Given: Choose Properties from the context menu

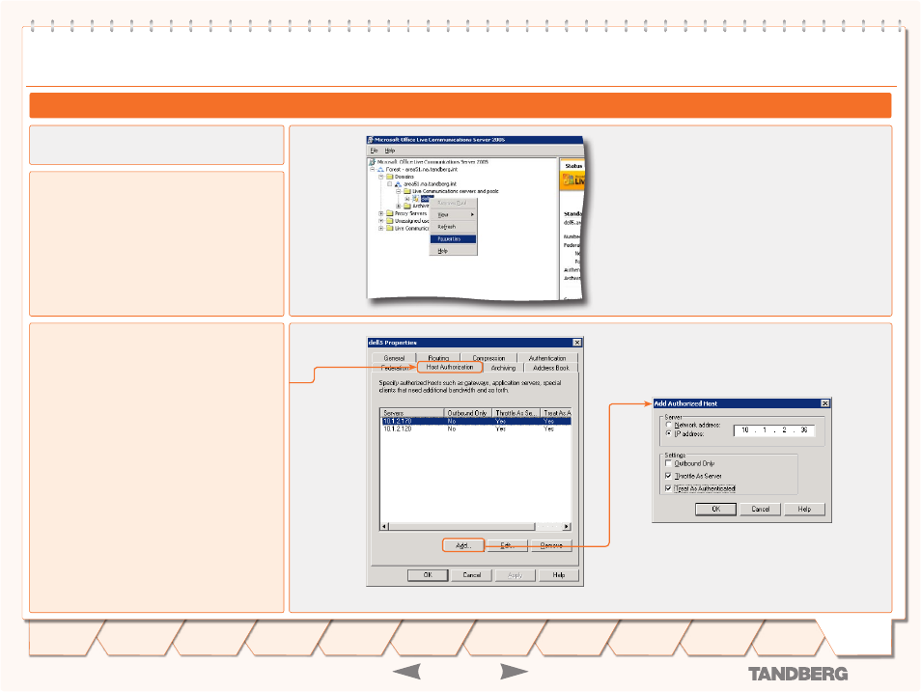Looking at the screenshot, I should [x=453, y=239].
